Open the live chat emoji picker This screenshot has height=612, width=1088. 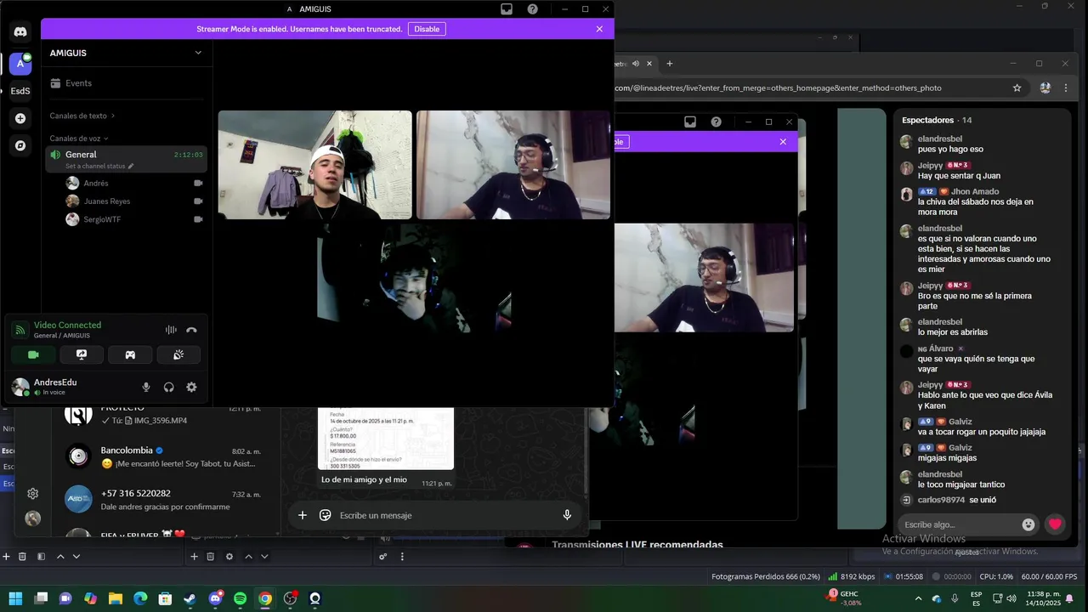point(1028,524)
